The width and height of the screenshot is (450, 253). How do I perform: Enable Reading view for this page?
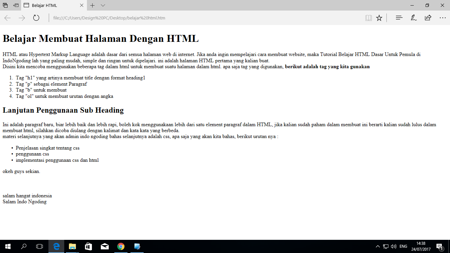[x=368, y=18]
